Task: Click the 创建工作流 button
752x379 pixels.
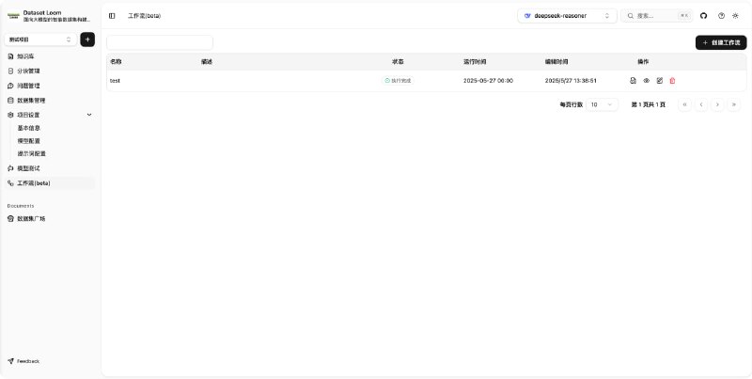Action: (721, 42)
